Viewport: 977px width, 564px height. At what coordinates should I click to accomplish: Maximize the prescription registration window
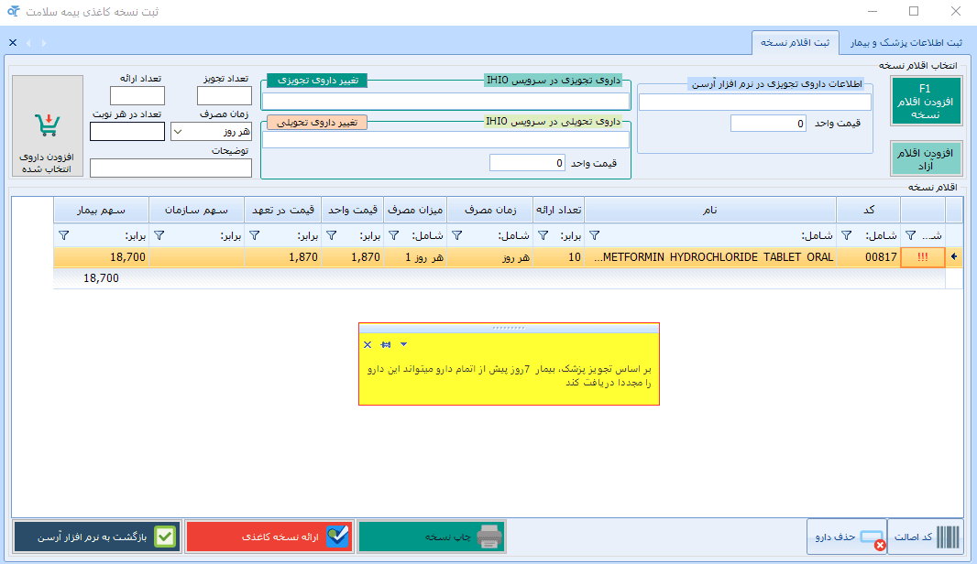(914, 11)
